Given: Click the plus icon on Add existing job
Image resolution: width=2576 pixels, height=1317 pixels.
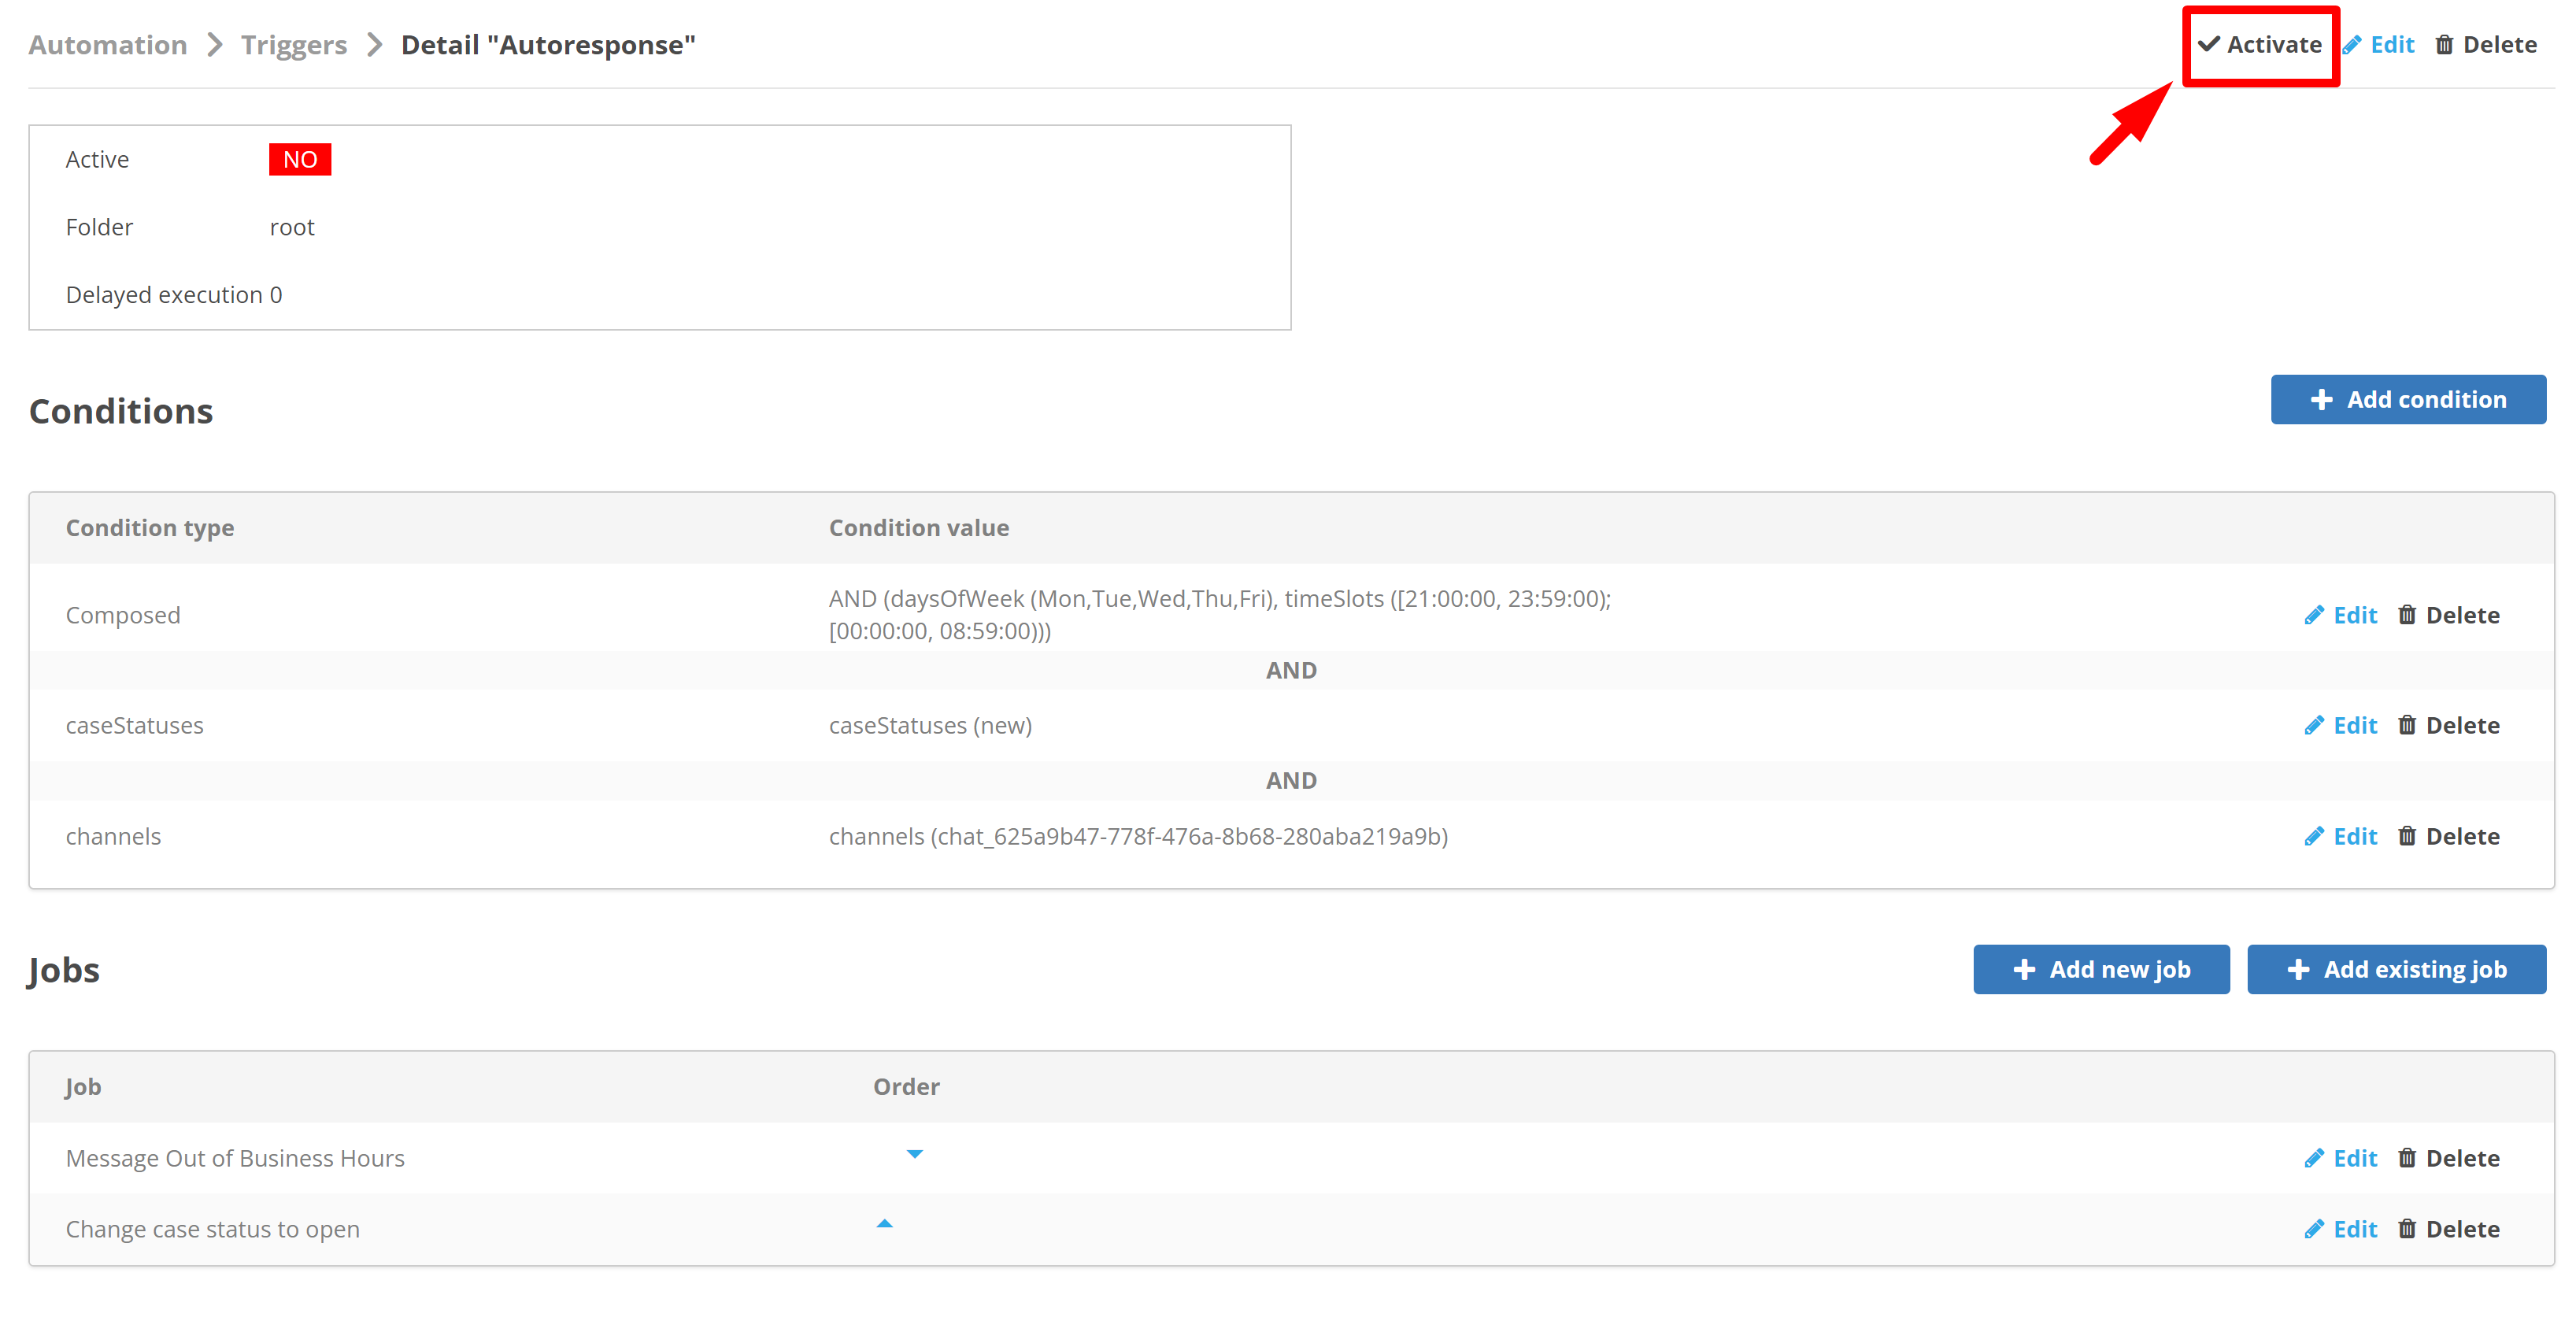Looking at the screenshot, I should (x=2298, y=969).
